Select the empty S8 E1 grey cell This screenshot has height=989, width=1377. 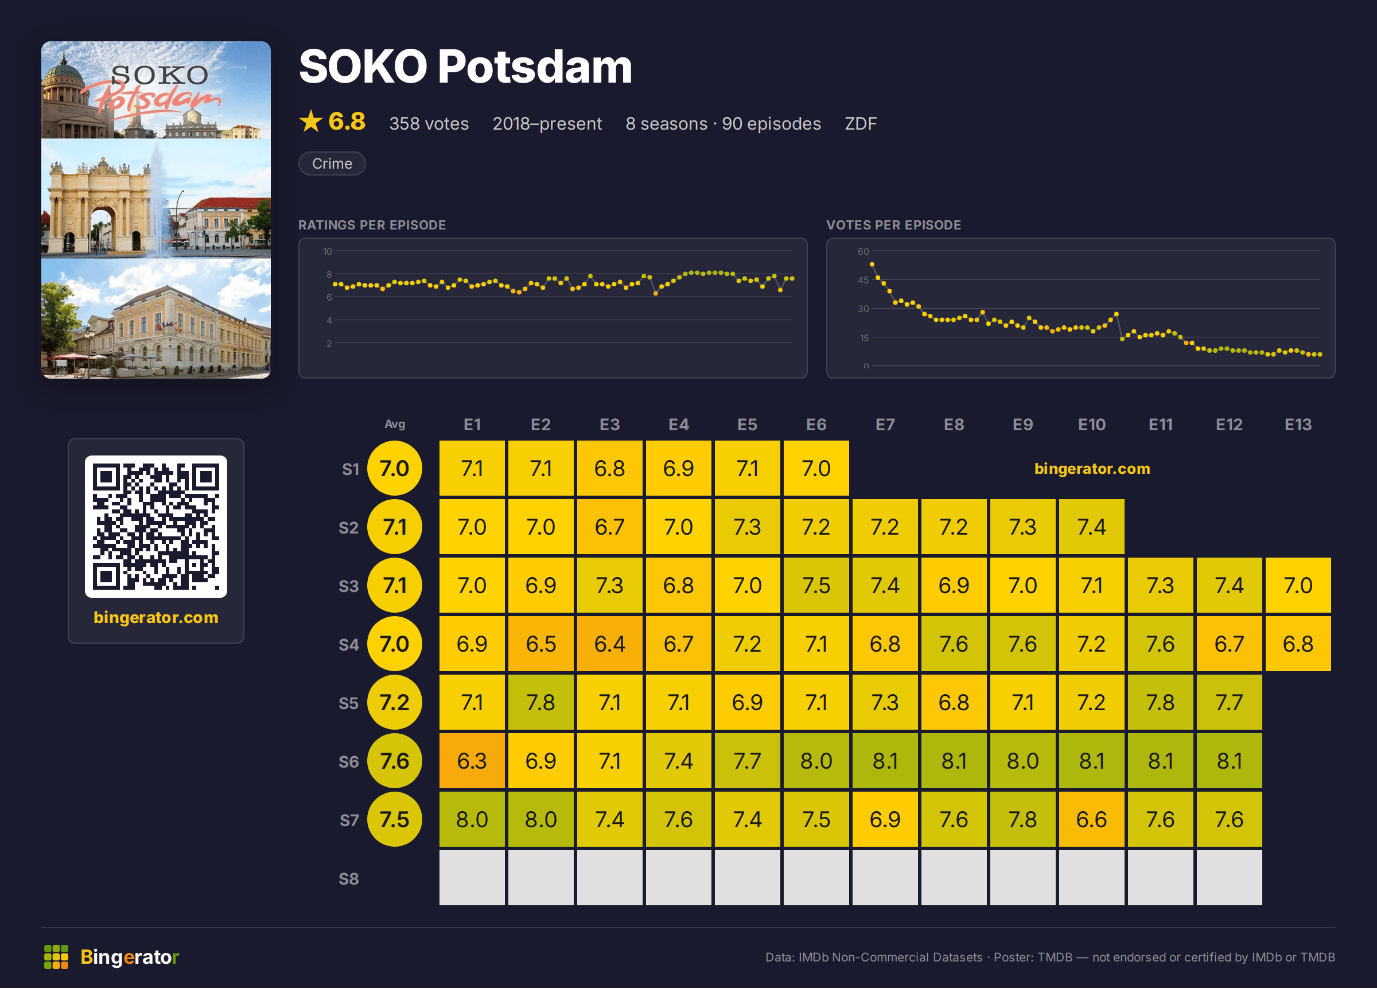[472, 878]
